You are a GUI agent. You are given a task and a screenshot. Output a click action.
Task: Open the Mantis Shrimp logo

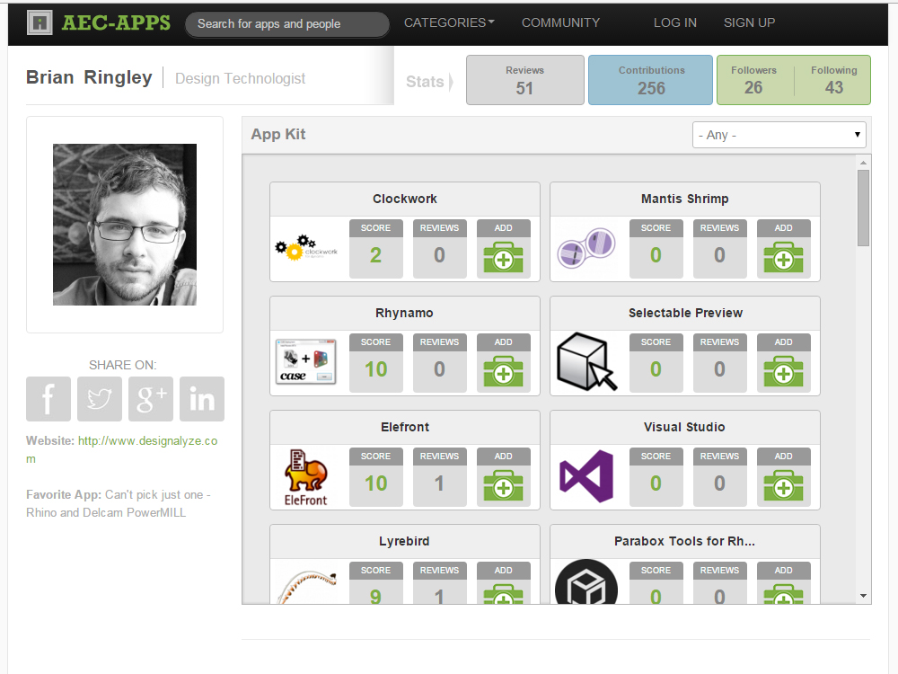click(x=585, y=248)
